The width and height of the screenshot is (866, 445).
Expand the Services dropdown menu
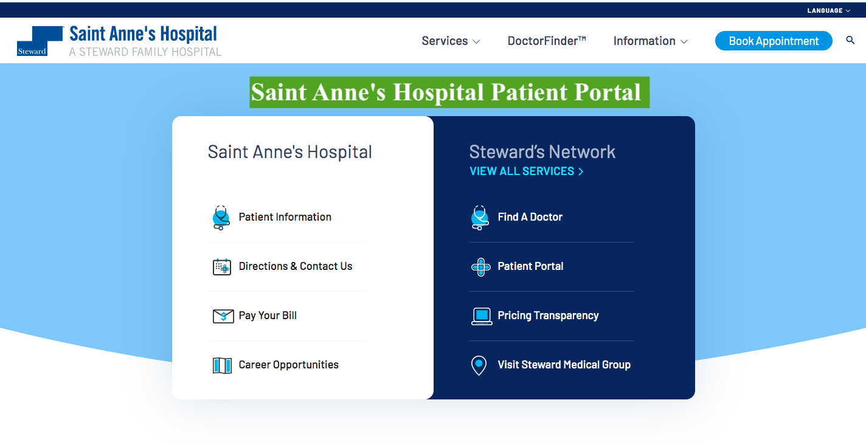(x=451, y=41)
